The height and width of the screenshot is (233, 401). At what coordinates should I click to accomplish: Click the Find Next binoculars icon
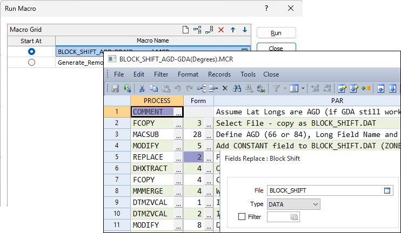point(249,88)
